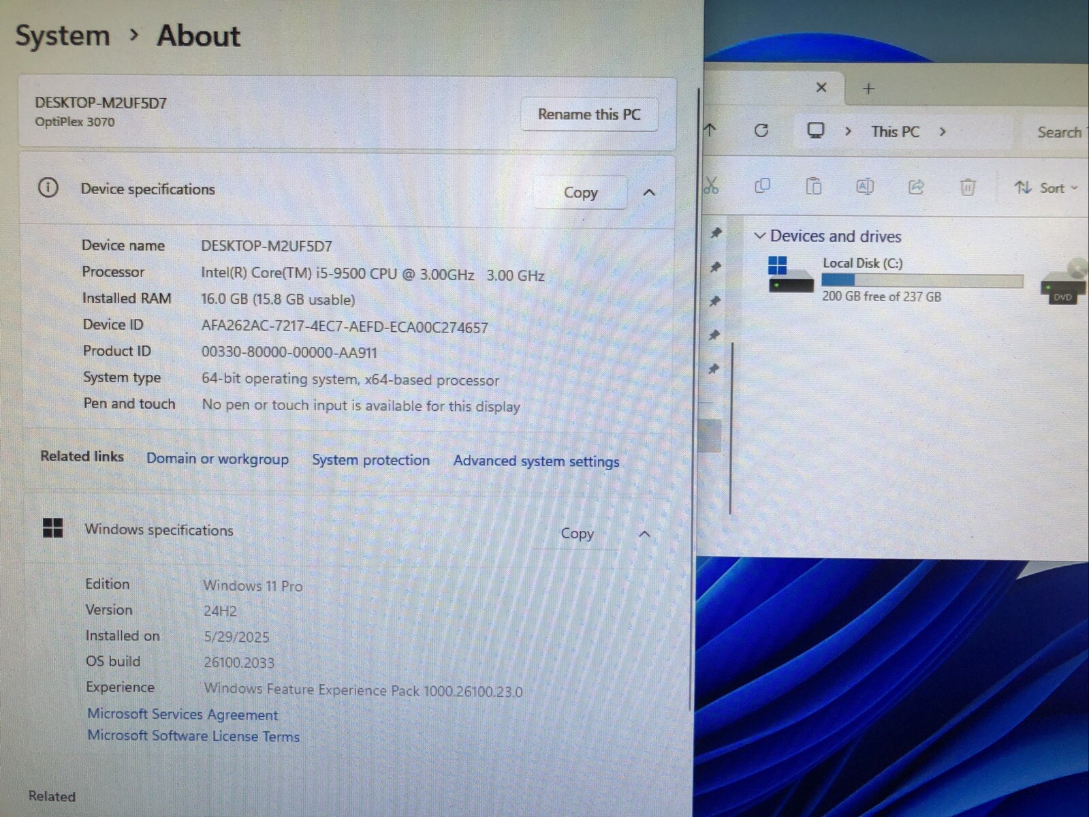Screen dimensions: 1089x817
Task: Click the No pen or touch input text
Action: 361,405
